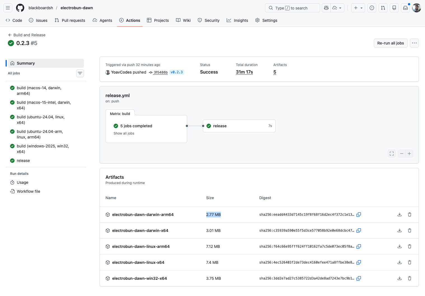Image resolution: width=425 pixels, height=296 pixels.
Task: Open the create new dropdown
Action: coord(358,8)
